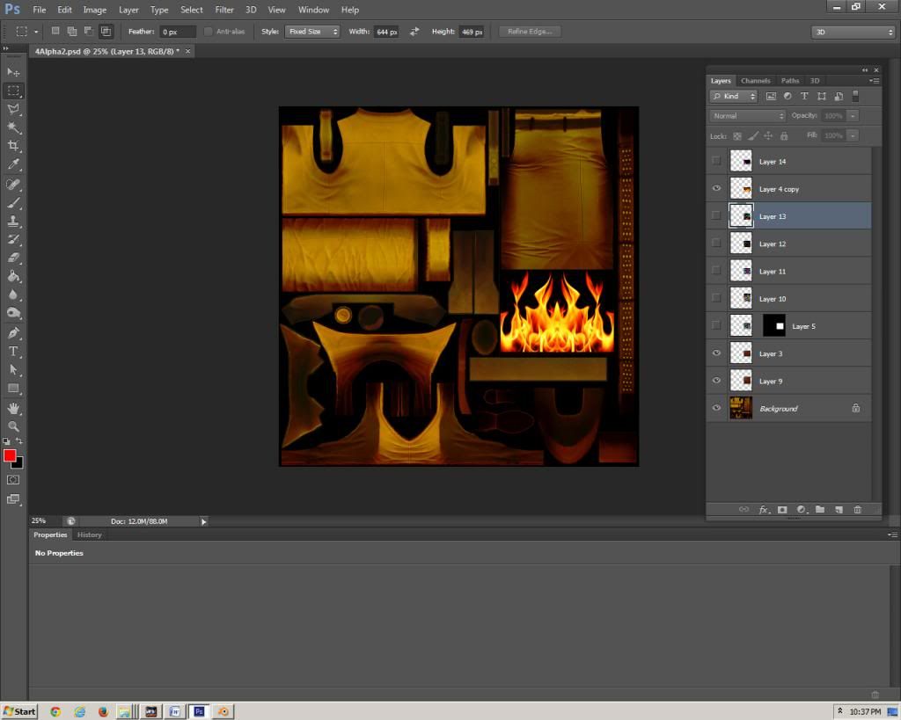Click the Windows Start button
Screen dimensions: 901x720
coord(19,711)
